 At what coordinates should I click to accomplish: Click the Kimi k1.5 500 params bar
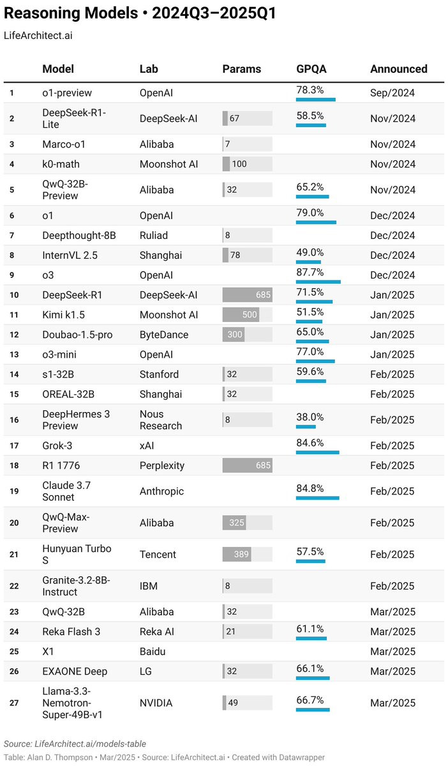241,314
